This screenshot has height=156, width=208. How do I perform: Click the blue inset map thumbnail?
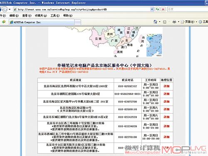pyautogui.click(x=154, y=45)
